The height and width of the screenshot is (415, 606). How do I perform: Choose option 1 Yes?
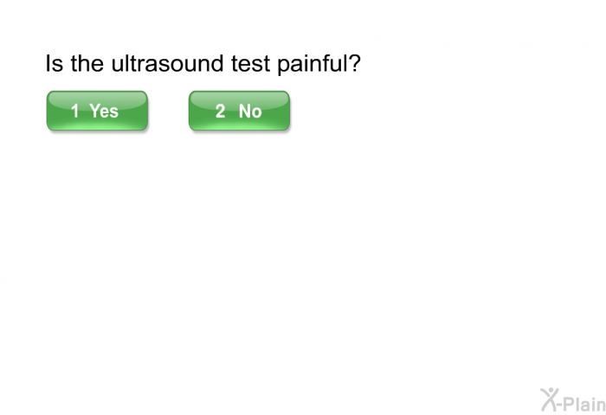click(x=97, y=111)
